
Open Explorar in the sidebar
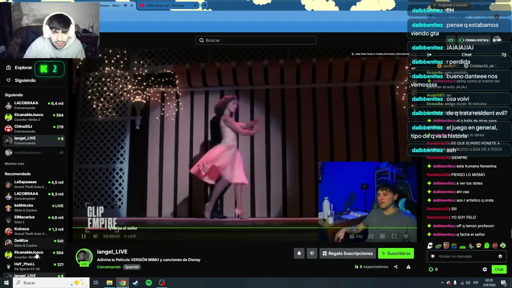coord(20,68)
